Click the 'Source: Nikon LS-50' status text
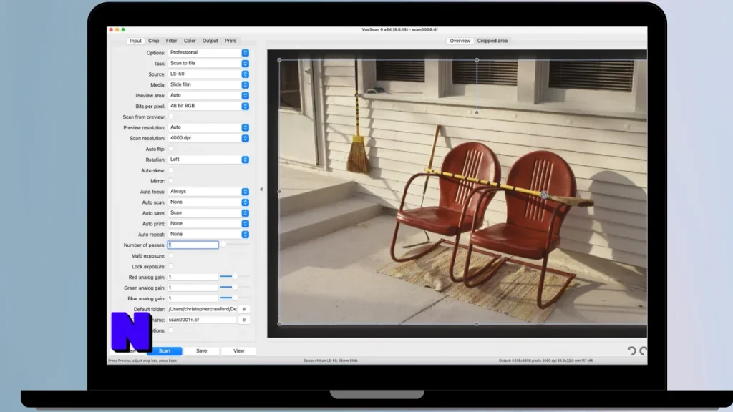The width and height of the screenshot is (733, 412). (x=331, y=360)
